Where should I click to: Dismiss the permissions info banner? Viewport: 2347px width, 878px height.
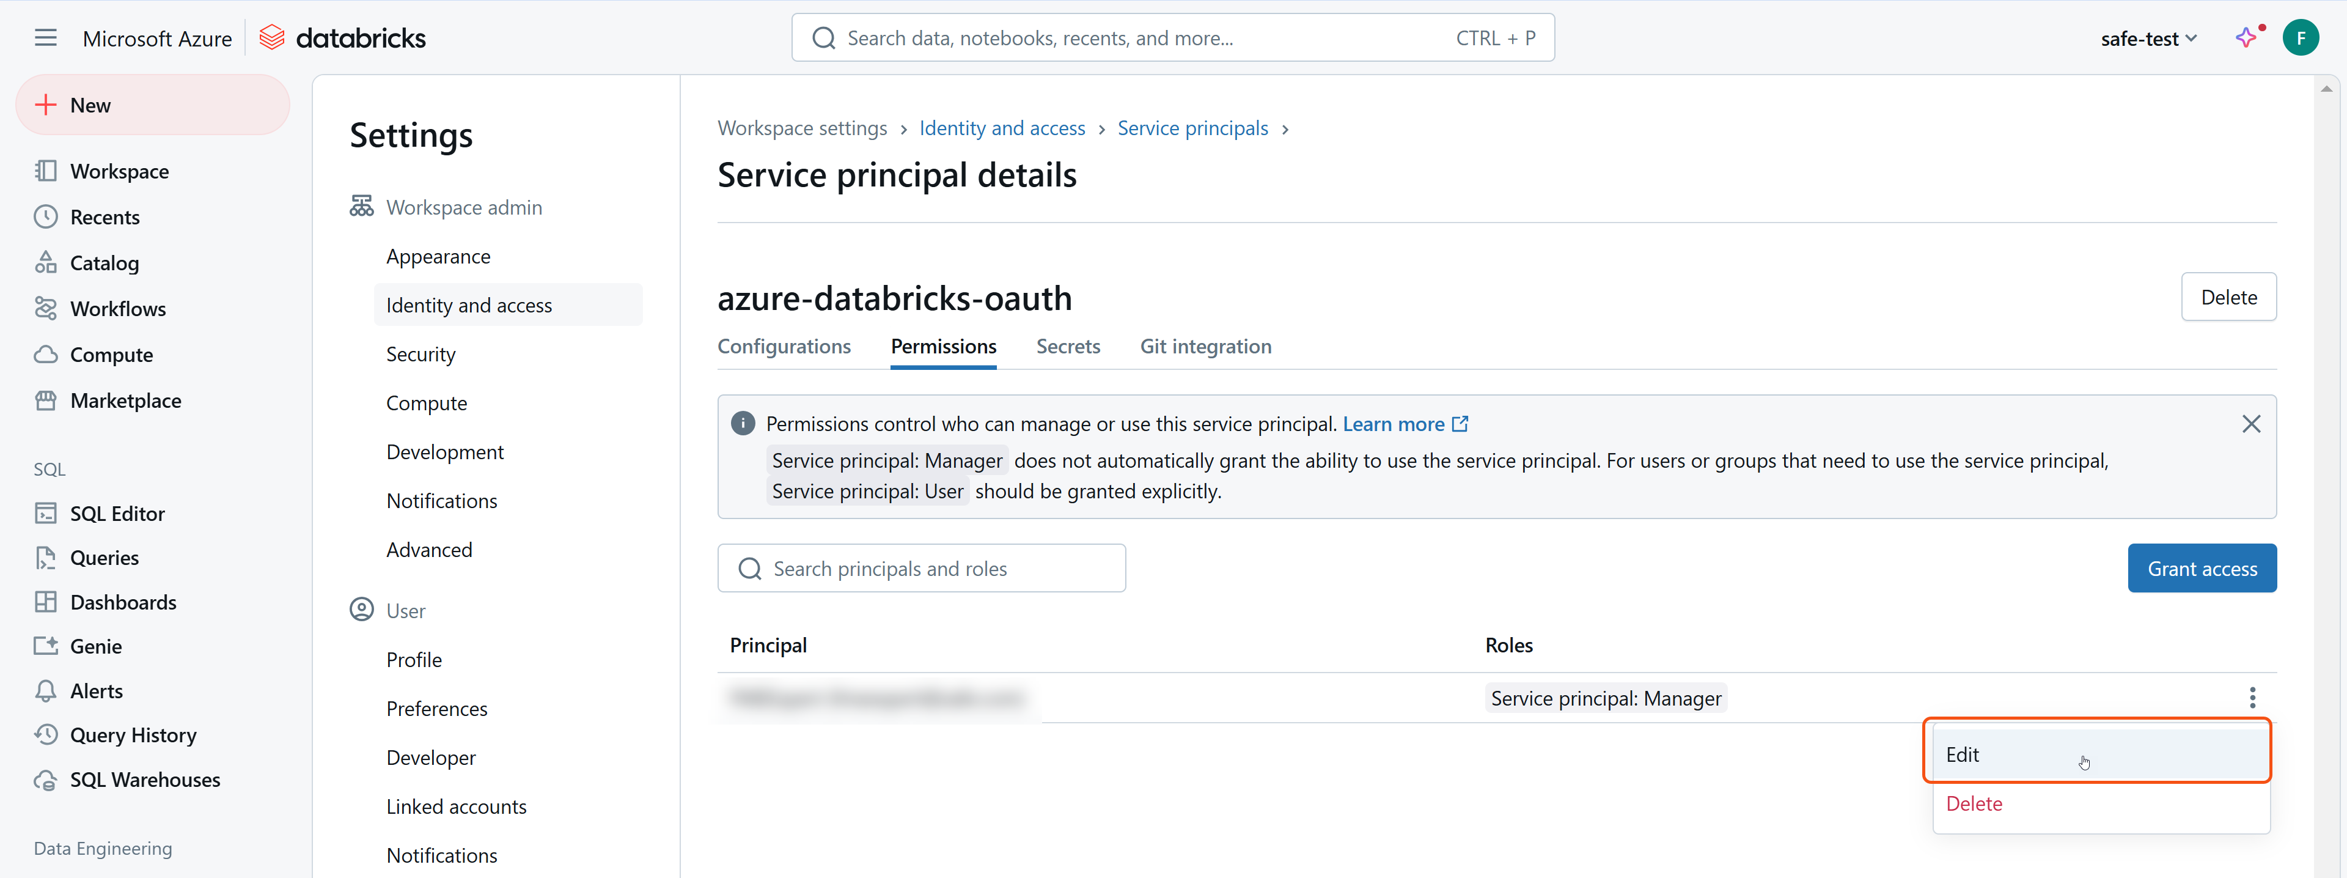coord(2251,424)
